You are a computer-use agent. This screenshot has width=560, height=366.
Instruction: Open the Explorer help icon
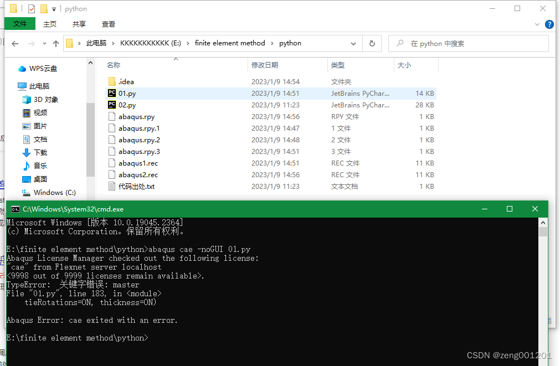point(549,24)
